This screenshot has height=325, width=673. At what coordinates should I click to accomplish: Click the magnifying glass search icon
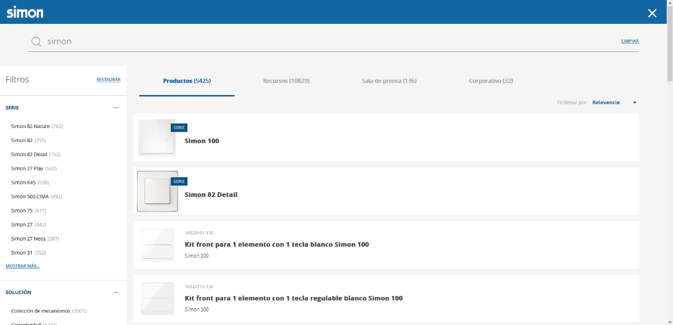click(x=36, y=41)
